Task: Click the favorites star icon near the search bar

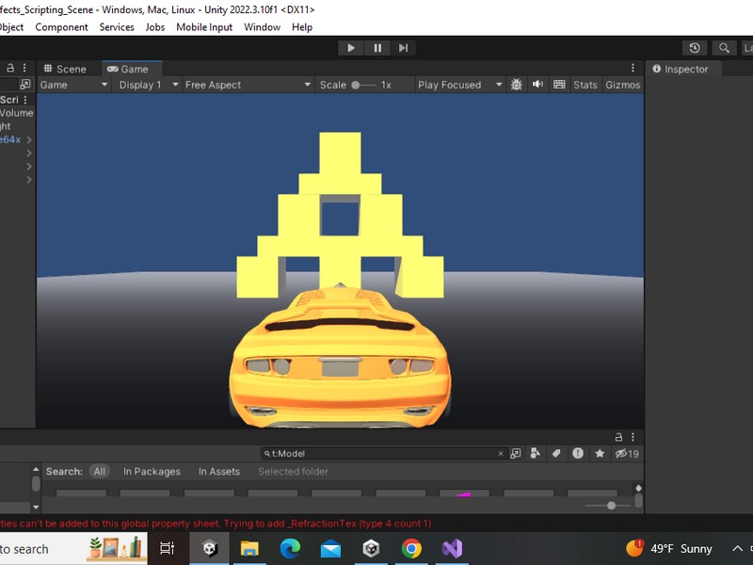Action: pos(600,453)
